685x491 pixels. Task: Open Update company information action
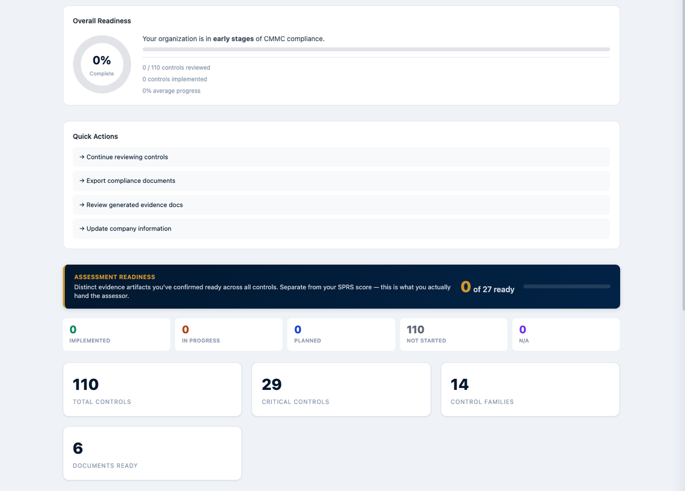(341, 228)
